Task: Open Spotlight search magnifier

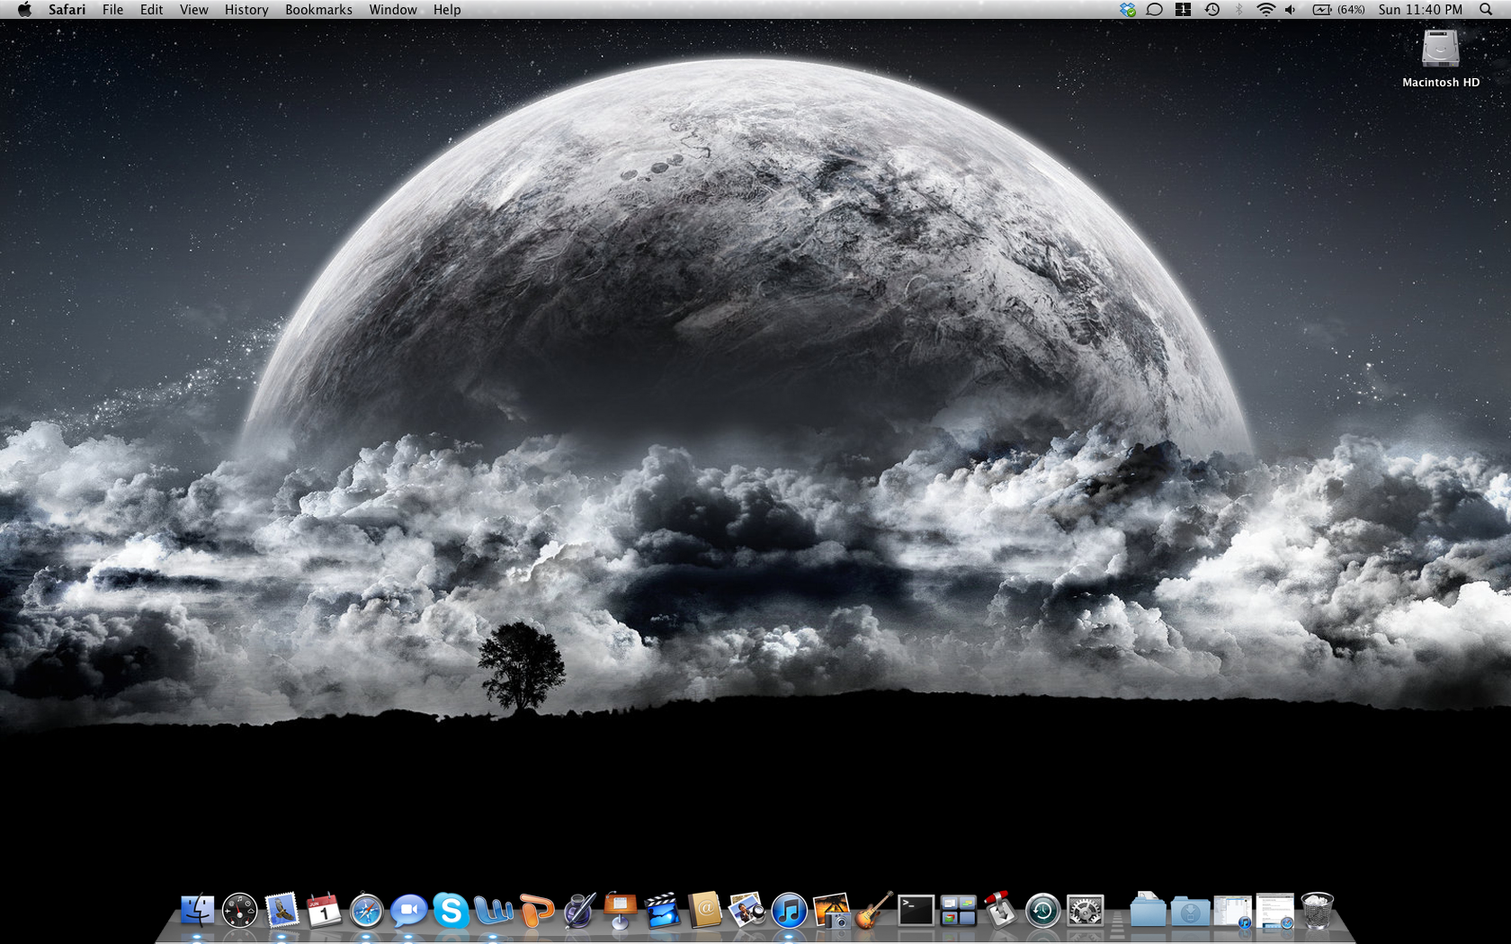Action: click(x=1486, y=10)
